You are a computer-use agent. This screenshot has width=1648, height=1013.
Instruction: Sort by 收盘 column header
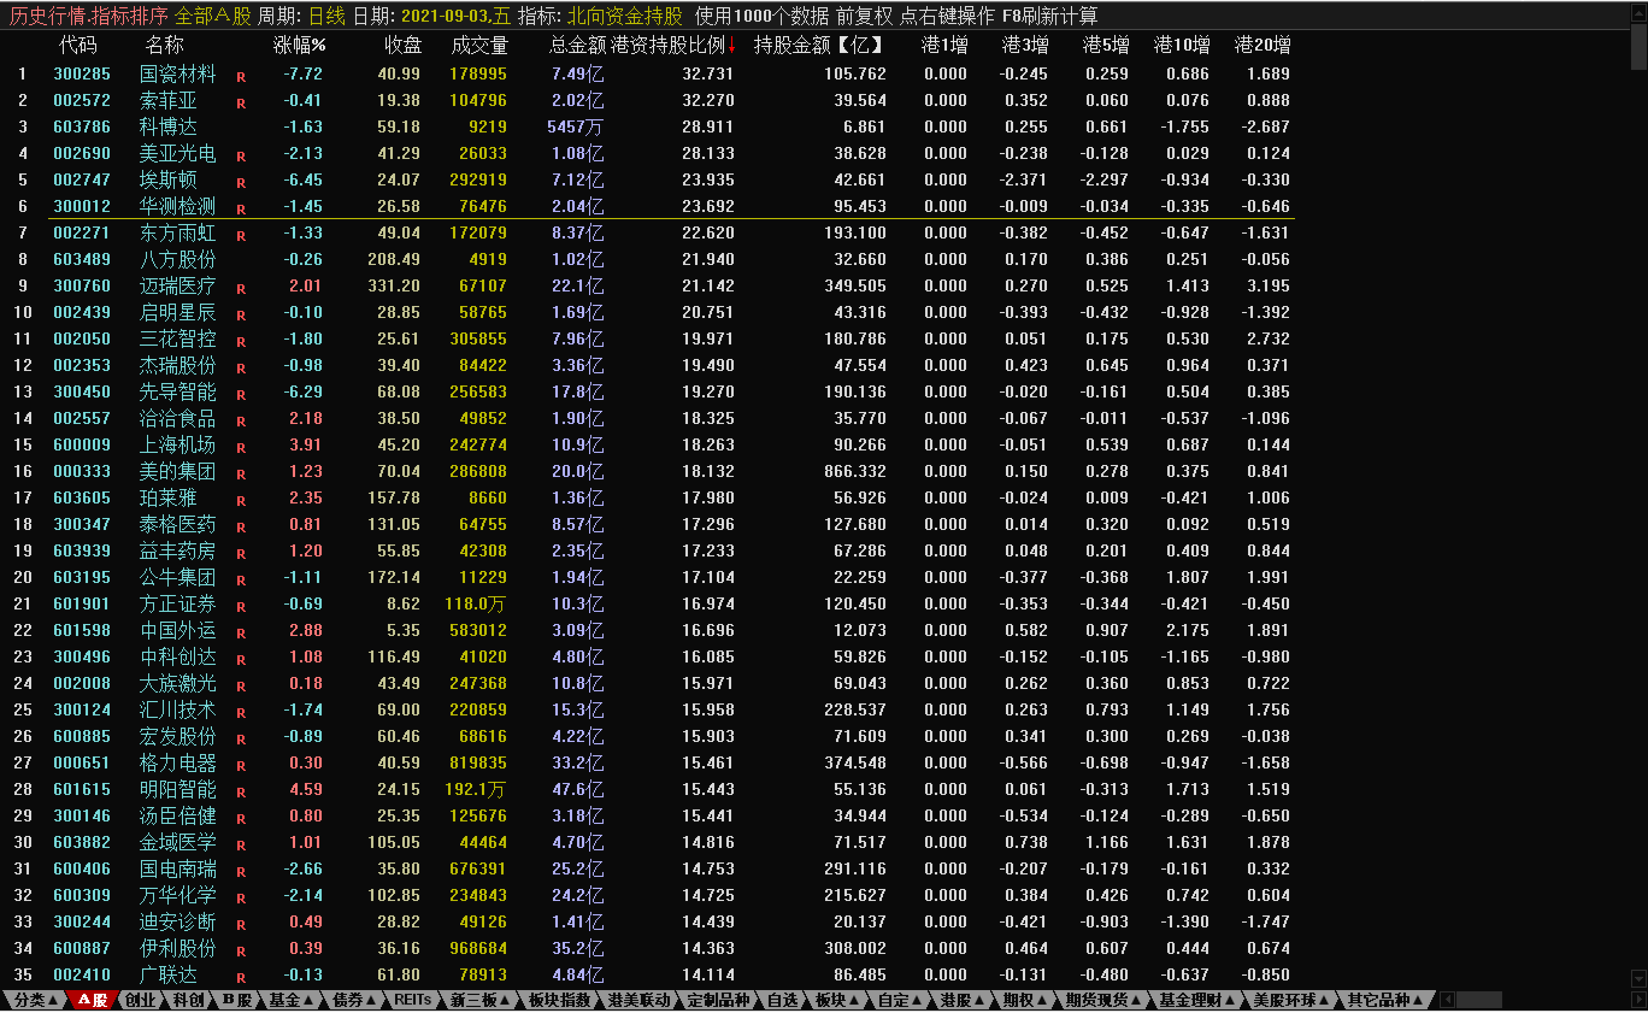coord(402,46)
